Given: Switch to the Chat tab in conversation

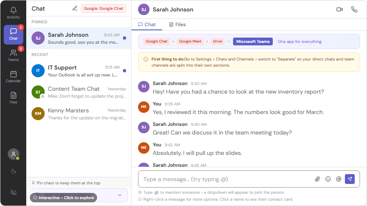Looking at the screenshot, I should 147,25.
